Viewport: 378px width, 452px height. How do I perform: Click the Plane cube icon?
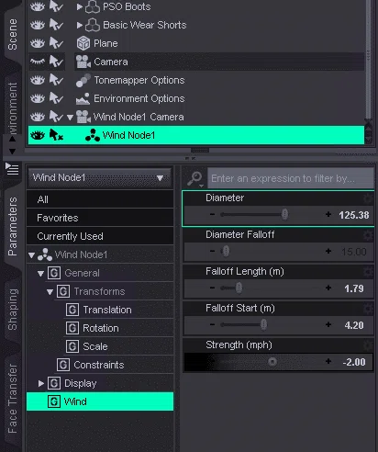click(x=83, y=43)
